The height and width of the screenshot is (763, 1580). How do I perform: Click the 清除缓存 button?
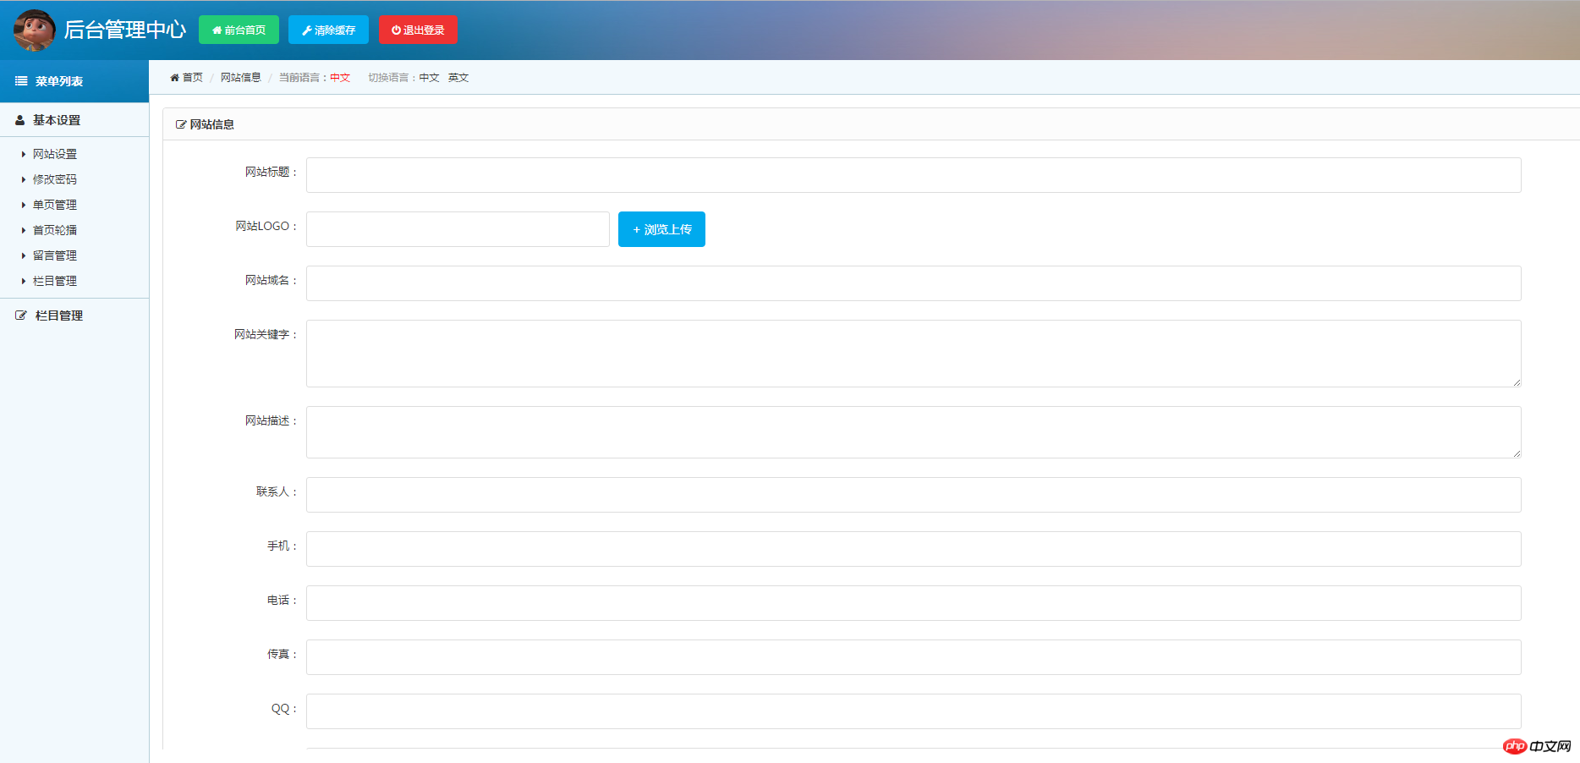pyautogui.click(x=328, y=30)
